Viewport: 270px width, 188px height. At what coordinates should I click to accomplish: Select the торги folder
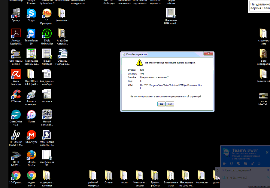(124, 177)
